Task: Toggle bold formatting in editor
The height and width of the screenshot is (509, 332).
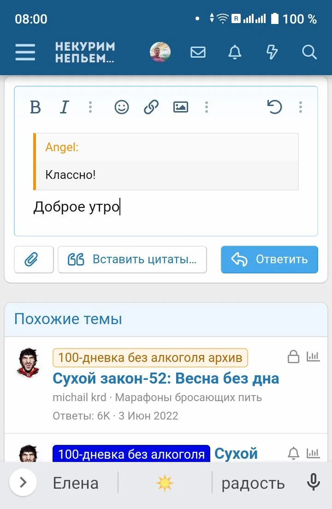Action: 36,107
